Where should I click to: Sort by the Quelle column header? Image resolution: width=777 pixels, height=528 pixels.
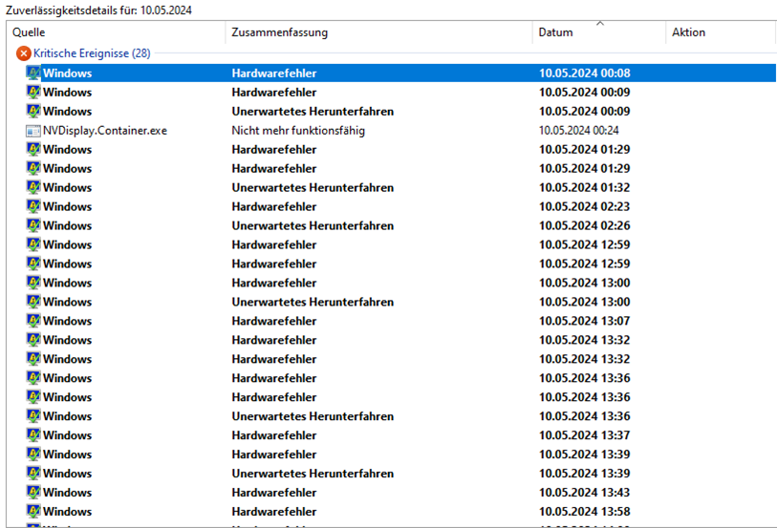point(117,32)
